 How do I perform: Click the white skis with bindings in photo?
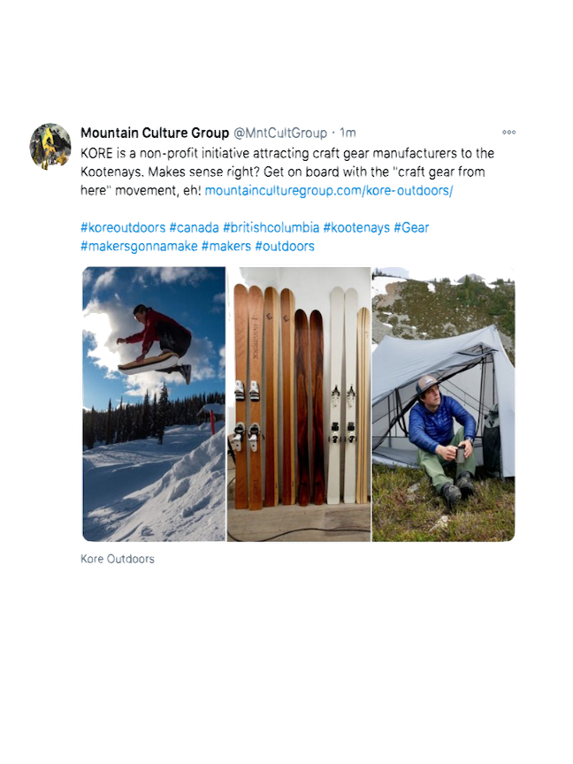coord(343,395)
